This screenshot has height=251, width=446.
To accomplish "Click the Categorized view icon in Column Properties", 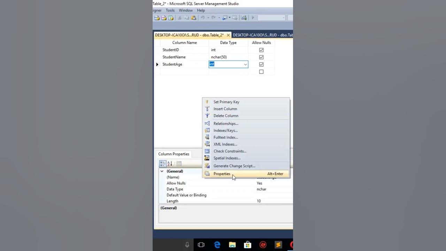I will 163,163.
